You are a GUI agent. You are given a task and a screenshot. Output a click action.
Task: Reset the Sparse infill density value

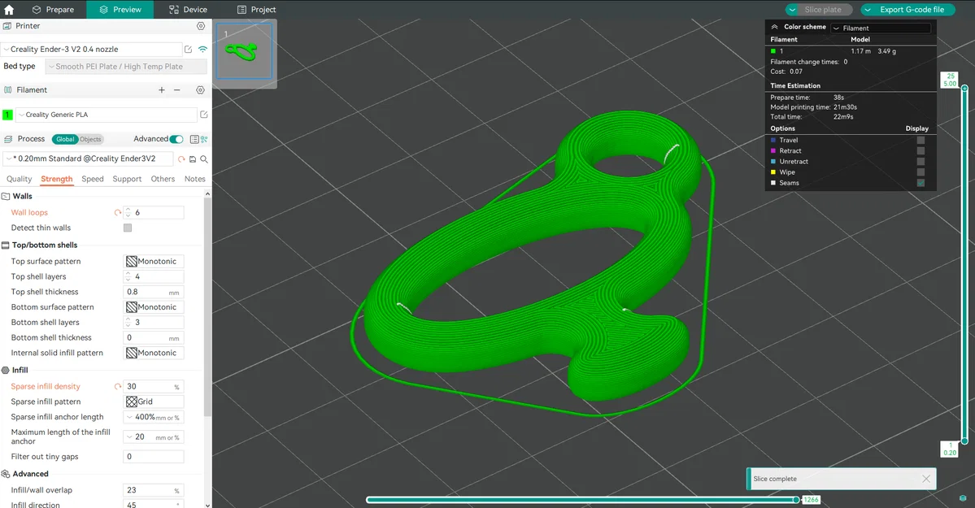[x=118, y=387]
